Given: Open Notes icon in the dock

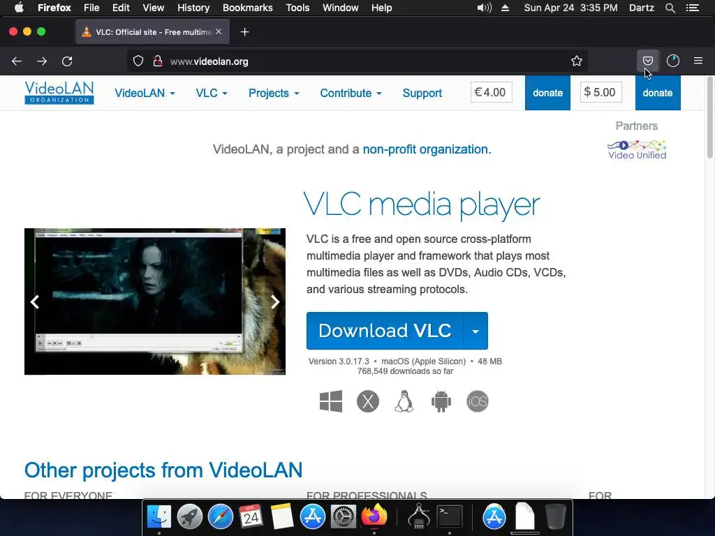Looking at the screenshot, I should [282, 517].
